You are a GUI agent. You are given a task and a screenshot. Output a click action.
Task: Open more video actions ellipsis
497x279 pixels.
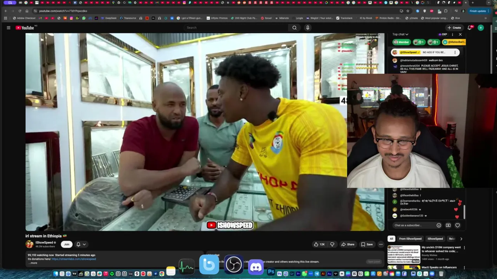pos(381,244)
